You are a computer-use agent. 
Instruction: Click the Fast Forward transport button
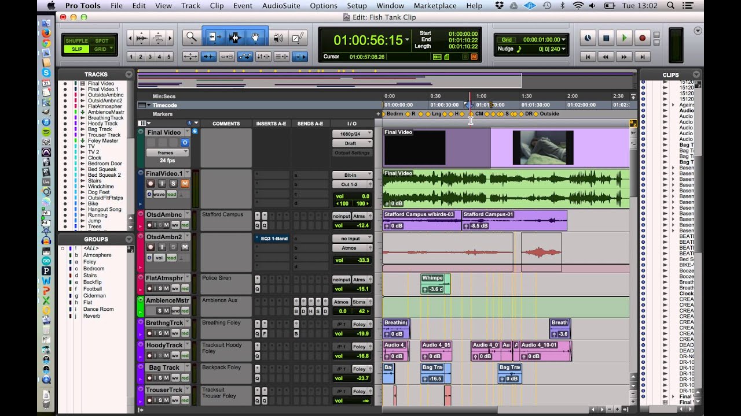624,57
